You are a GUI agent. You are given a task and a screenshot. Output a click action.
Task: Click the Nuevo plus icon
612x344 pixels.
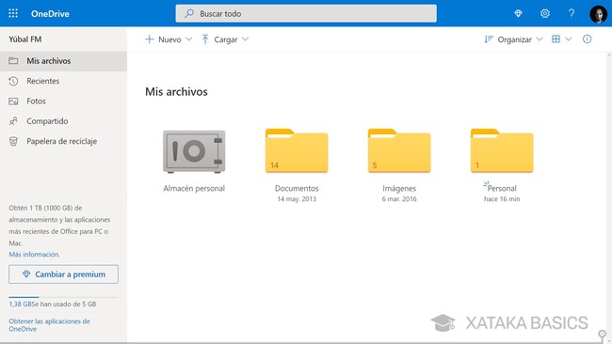149,39
